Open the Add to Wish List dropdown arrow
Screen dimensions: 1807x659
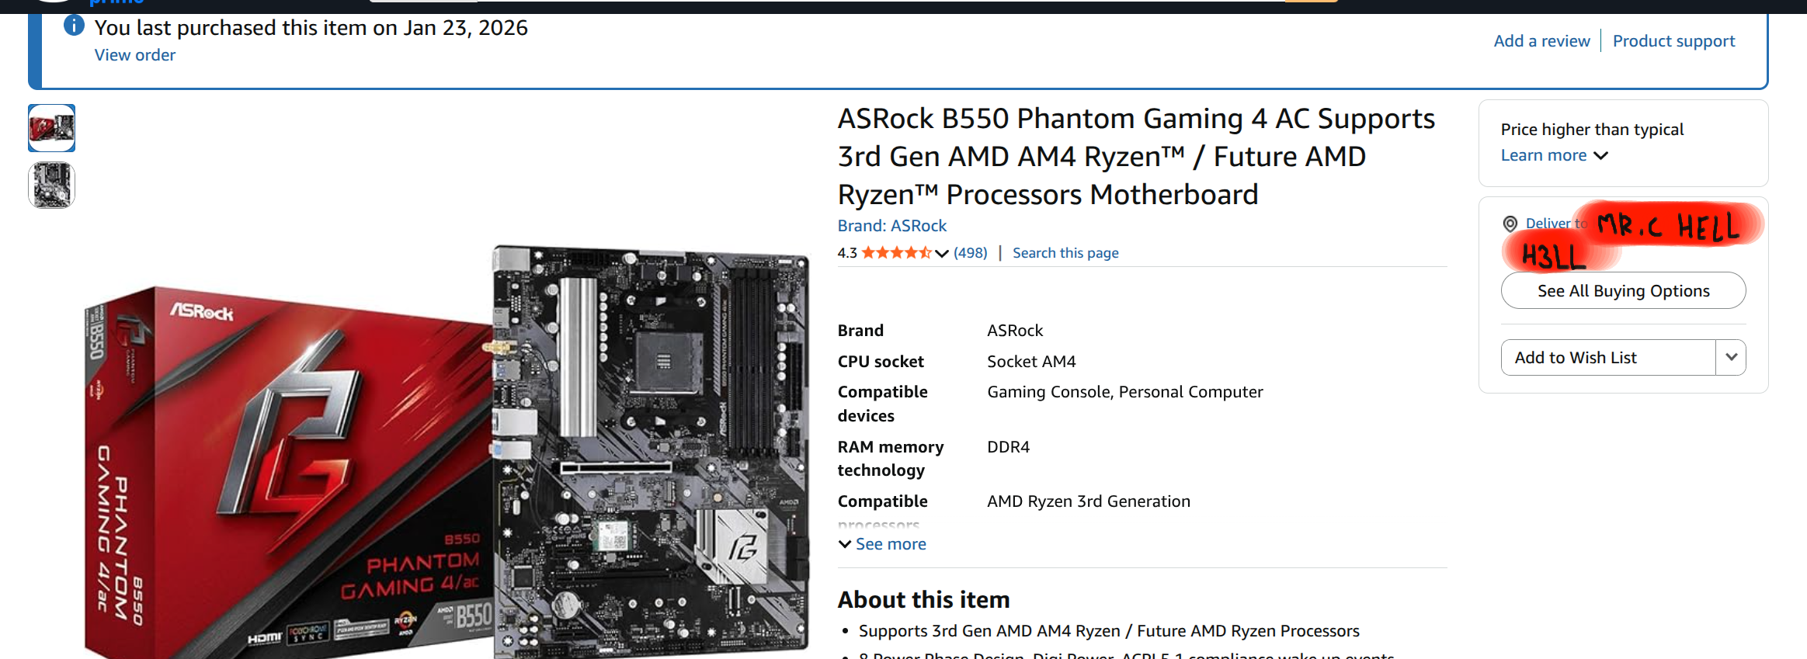coord(1731,357)
